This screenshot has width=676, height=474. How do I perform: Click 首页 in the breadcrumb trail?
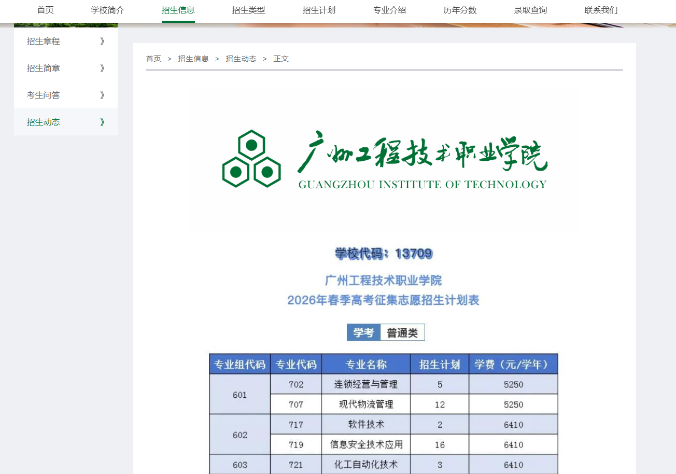pyautogui.click(x=153, y=59)
